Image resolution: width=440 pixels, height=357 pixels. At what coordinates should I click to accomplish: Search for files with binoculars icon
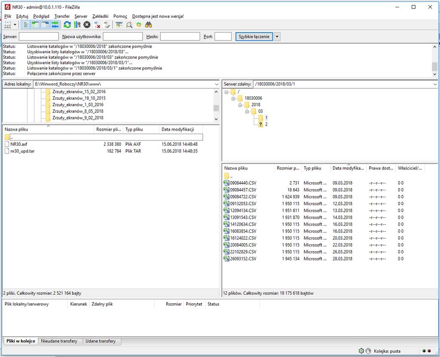coord(148,25)
